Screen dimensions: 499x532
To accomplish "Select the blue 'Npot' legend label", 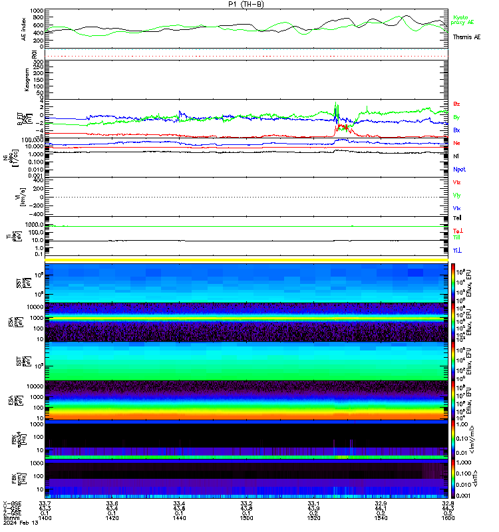I will [x=459, y=170].
